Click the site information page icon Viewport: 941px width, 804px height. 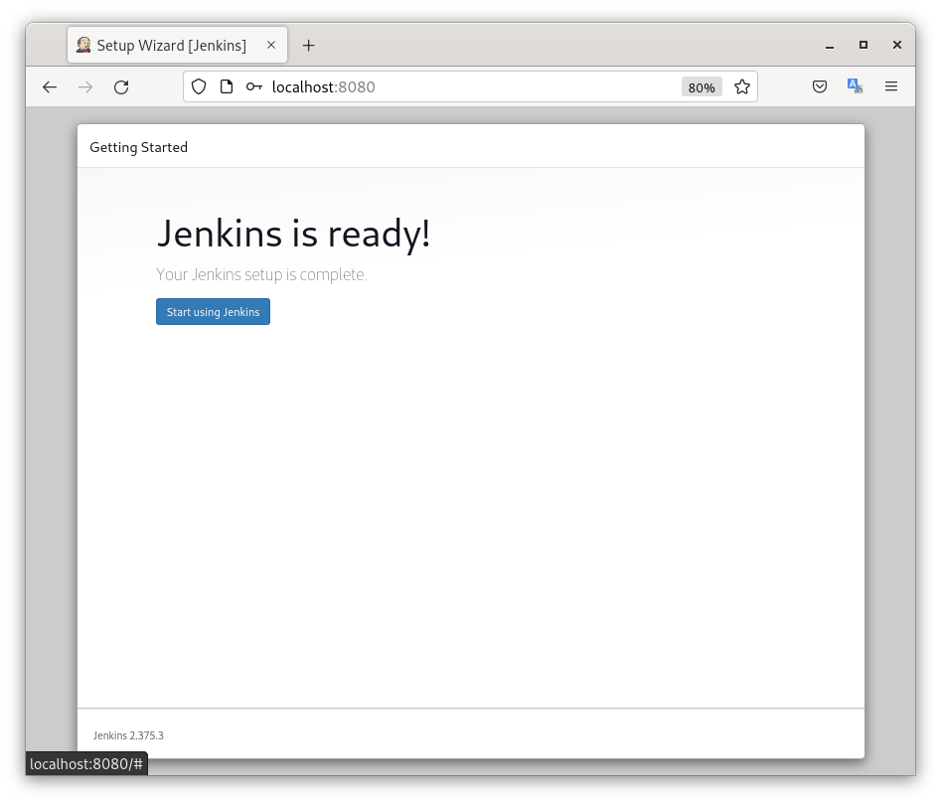[227, 87]
